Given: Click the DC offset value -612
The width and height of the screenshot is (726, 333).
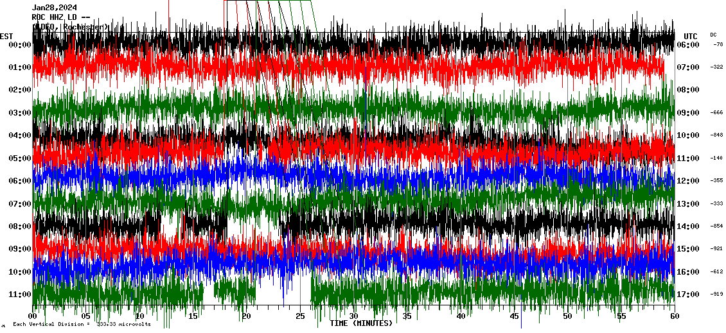Looking at the screenshot, I should (x=717, y=272).
